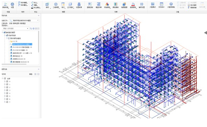Click the refresh icon beside search box
Screen dimensions: 207x127
pos(31,28)
